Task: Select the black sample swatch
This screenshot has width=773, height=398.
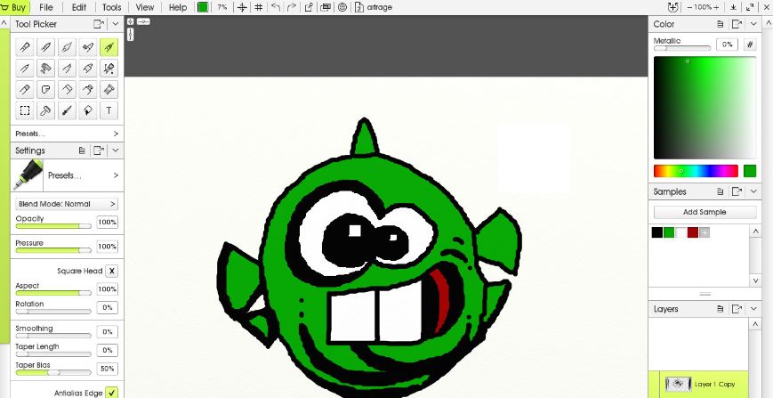Action: (657, 232)
